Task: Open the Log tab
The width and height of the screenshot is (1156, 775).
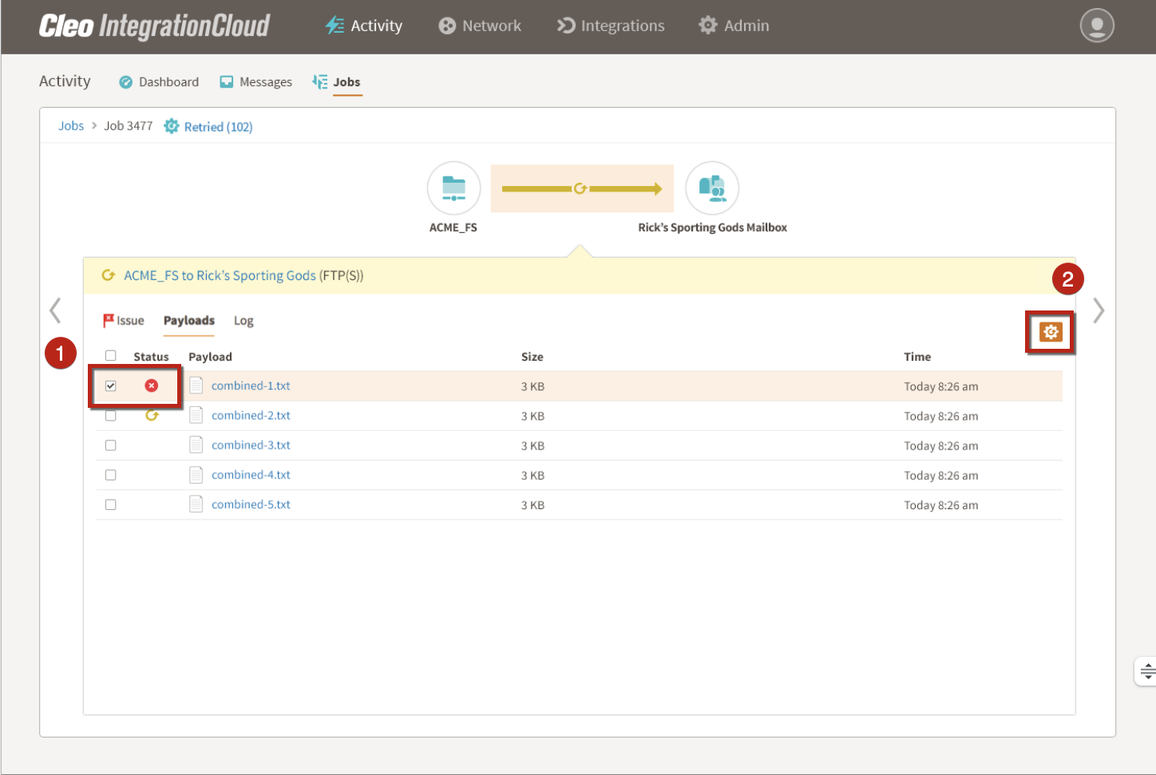Action: click(x=243, y=320)
